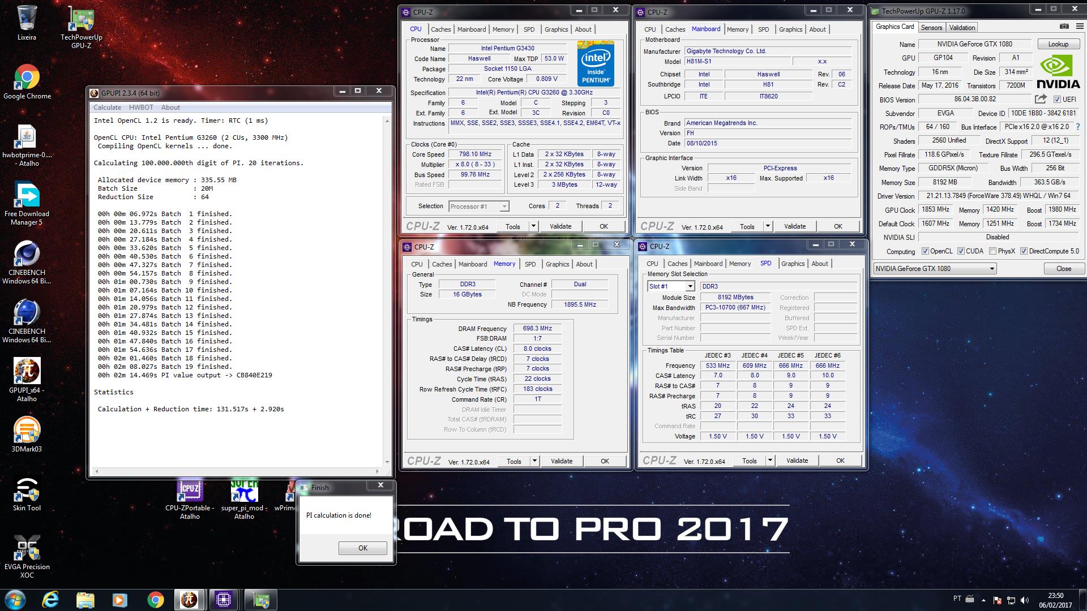Open the Calculate menu in GPUPI
The image size is (1087, 611).
107,107
